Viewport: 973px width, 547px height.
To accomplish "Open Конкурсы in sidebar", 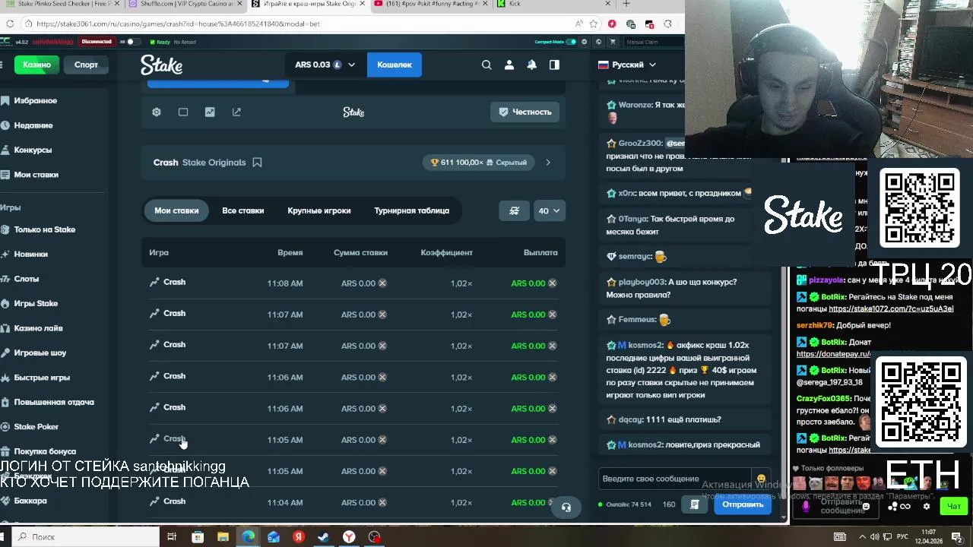I will (33, 150).
